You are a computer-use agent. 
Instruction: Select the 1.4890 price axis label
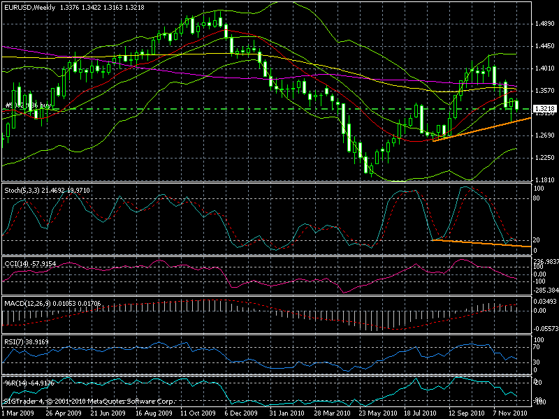click(545, 24)
